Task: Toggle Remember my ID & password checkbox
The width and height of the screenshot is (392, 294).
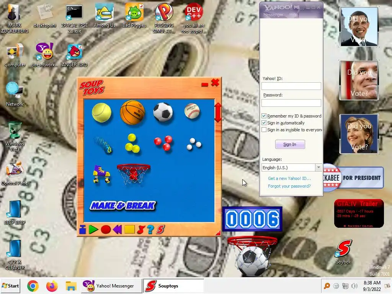Action: coord(264,116)
